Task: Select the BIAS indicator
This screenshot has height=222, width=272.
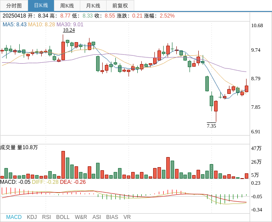Action: click(112, 217)
